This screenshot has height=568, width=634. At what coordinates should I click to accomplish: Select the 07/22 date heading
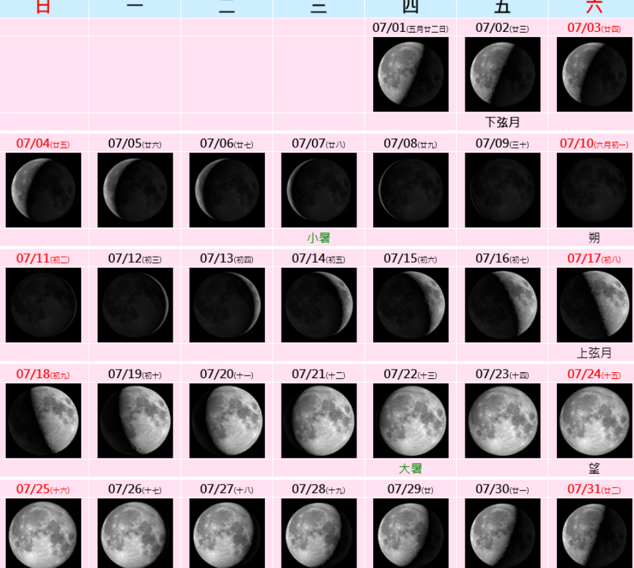(x=410, y=374)
